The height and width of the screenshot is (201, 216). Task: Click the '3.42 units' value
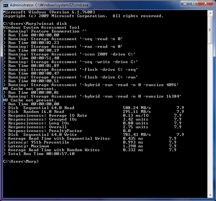[x=136, y=119]
